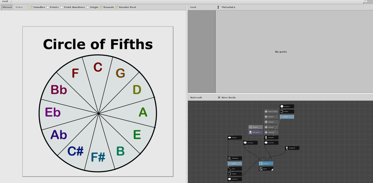Click the letter C in the circle
Image resolution: width=373 pixels, height=183 pixels.
[x=98, y=67]
